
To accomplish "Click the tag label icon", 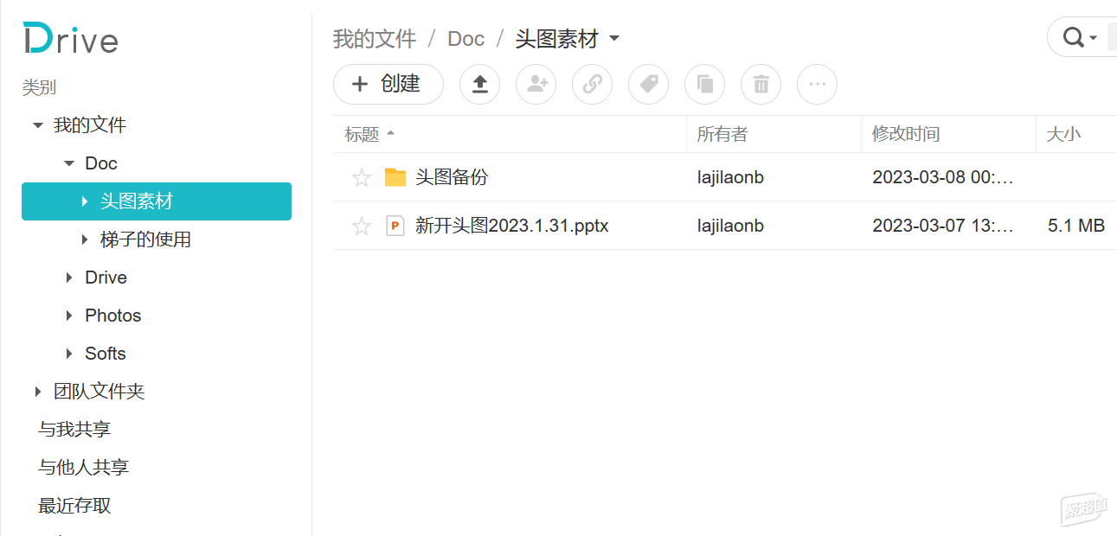I will pyautogui.click(x=648, y=84).
